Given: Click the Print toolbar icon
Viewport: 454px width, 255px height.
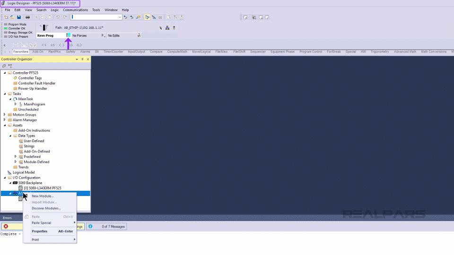Looking at the screenshot, I should tap(27, 17).
